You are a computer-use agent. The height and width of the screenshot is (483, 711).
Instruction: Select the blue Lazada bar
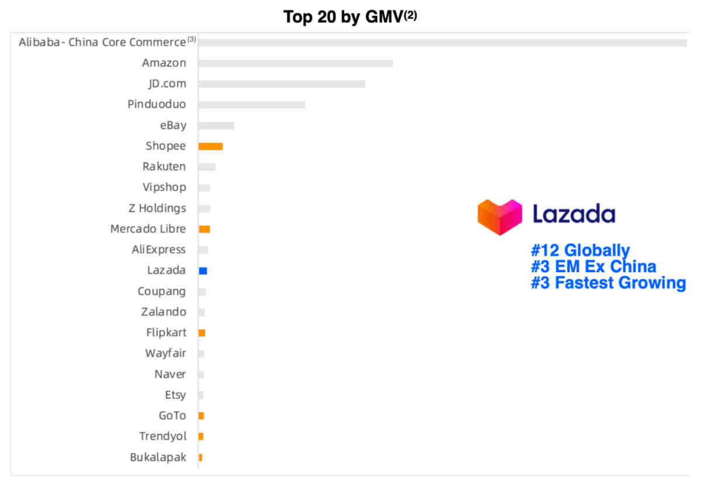pyautogui.click(x=203, y=271)
